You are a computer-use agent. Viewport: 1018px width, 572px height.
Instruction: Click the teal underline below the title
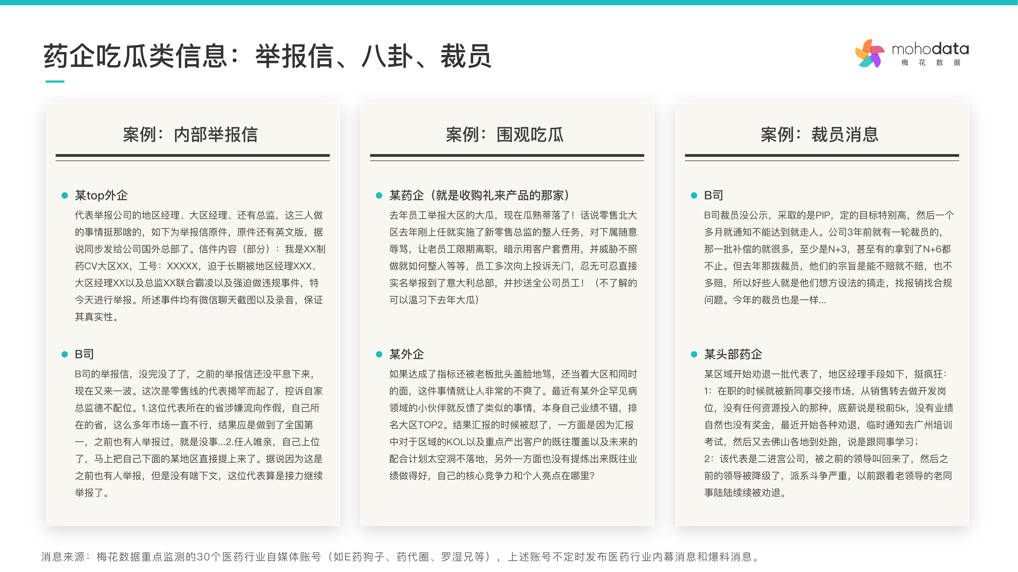(x=55, y=81)
